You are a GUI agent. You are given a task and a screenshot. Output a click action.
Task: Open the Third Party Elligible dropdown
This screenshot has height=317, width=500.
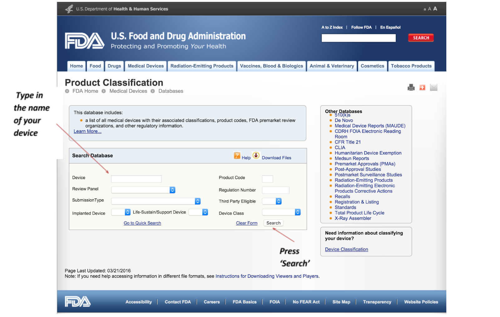272,201
